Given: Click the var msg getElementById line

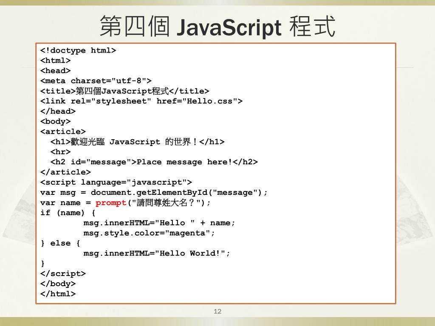Looking at the screenshot, I should 154,192.
